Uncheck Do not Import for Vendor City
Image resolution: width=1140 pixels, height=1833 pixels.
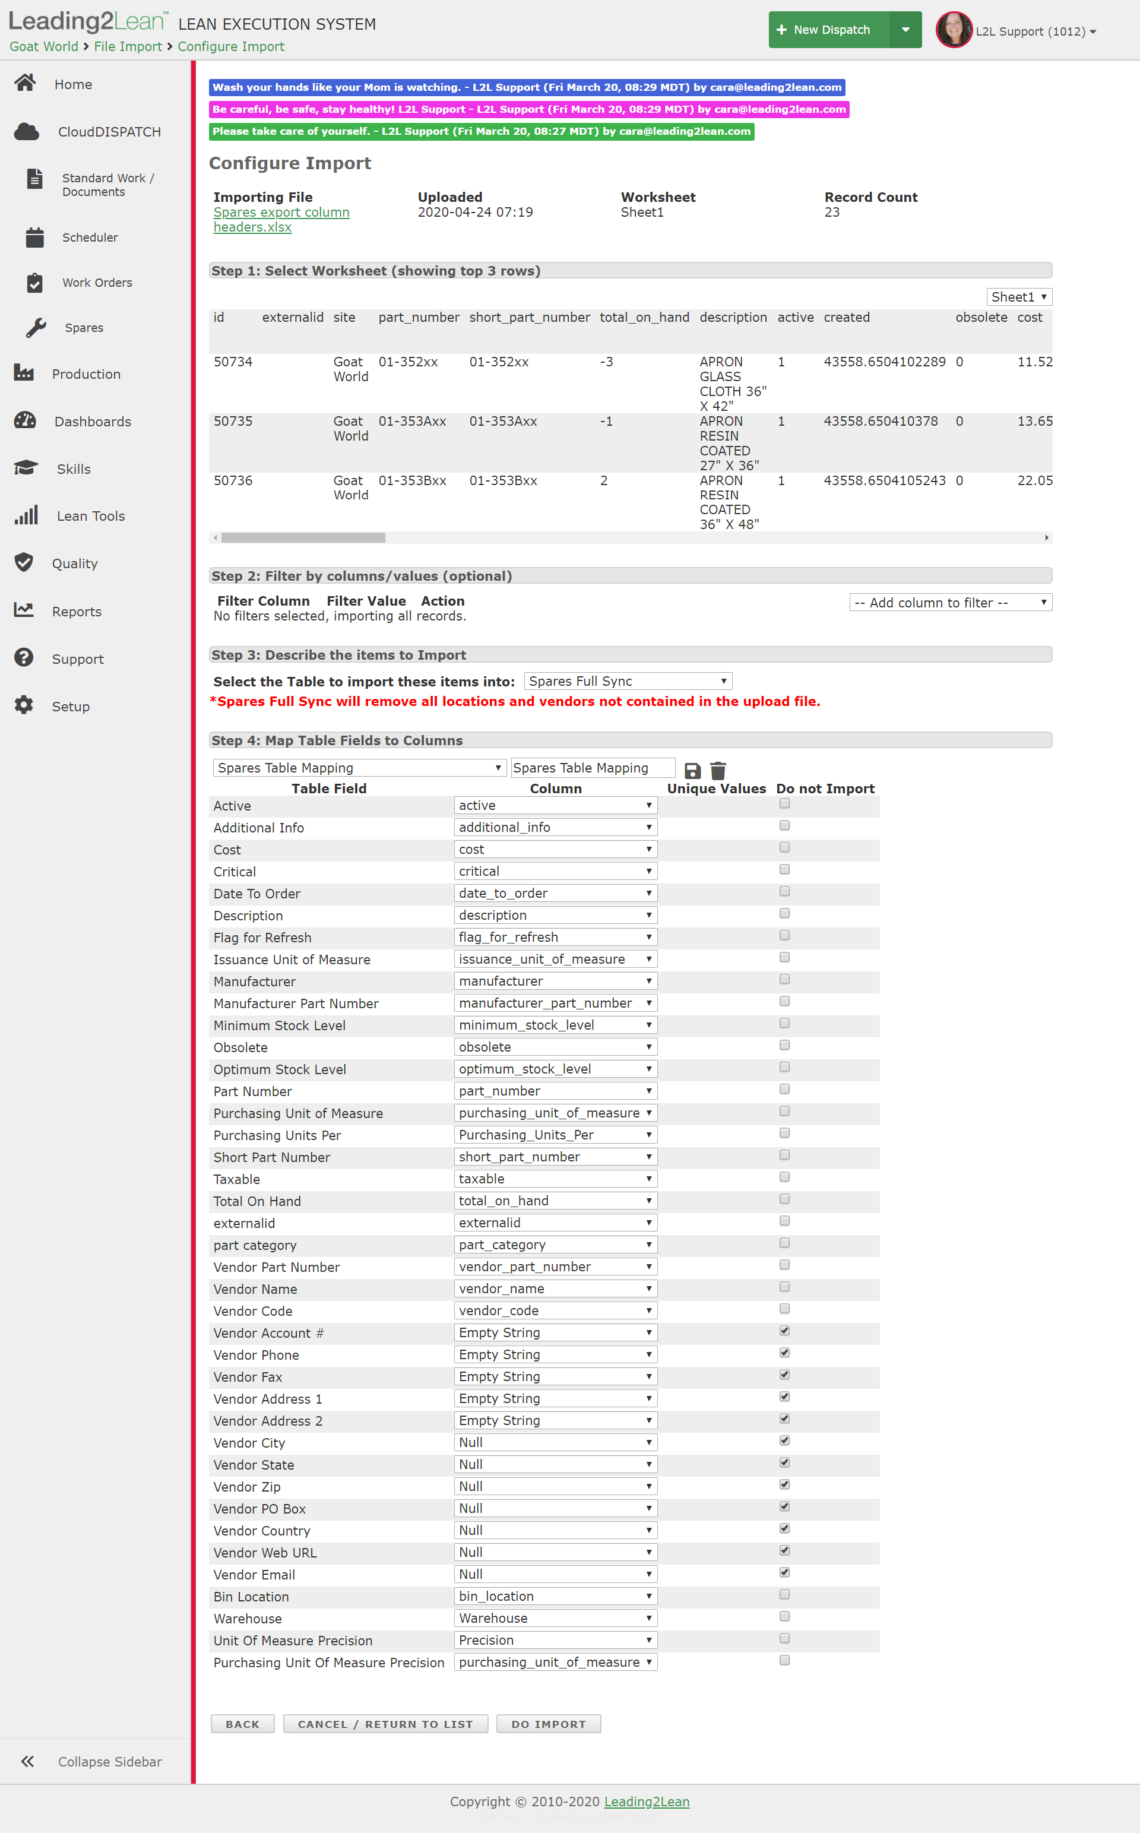[x=785, y=1441]
